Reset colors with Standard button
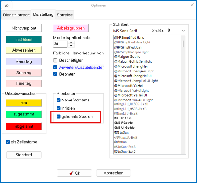The width and height of the screenshot is (197, 183). coord(24,155)
